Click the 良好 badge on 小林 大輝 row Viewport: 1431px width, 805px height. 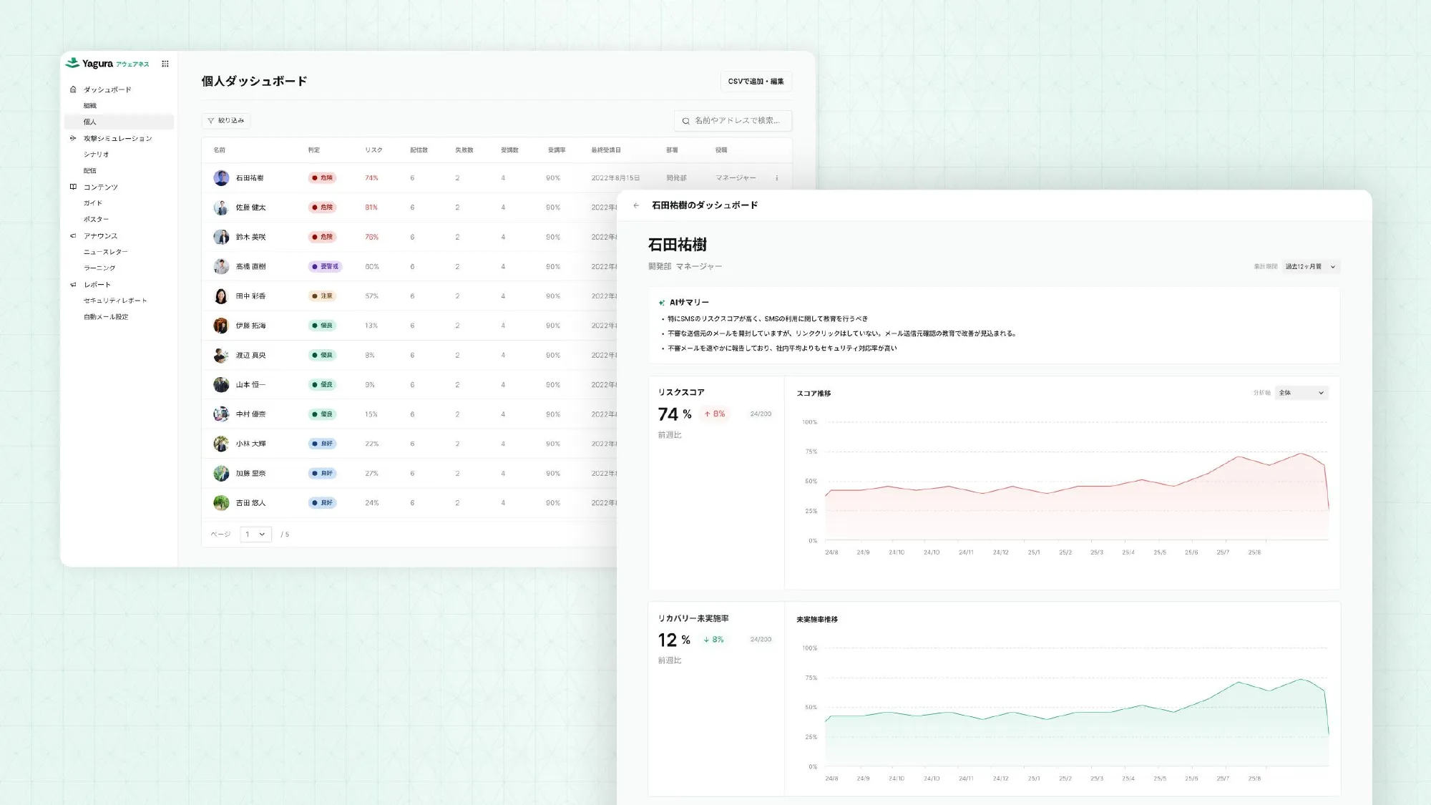pyautogui.click(x=323, y=444)
